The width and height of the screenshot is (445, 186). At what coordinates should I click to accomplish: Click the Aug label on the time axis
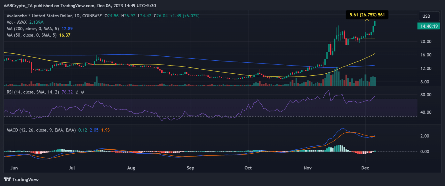[x=131, y=168]
